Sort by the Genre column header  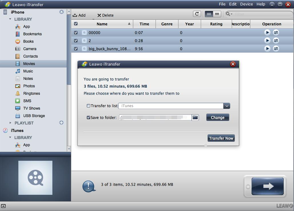[167, 24]
